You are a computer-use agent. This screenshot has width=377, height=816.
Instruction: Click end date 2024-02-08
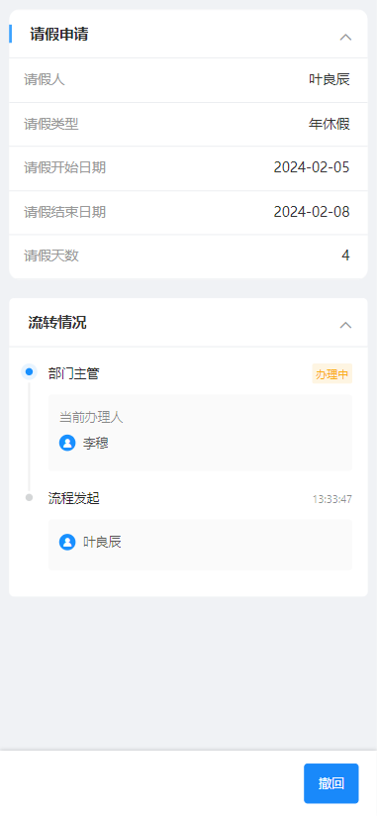pos(312,211)
